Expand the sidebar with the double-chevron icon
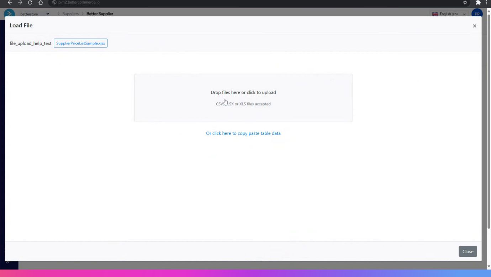The height and width of the screenshot is (277, 491). pyautogui.click(x=7, y=262)
